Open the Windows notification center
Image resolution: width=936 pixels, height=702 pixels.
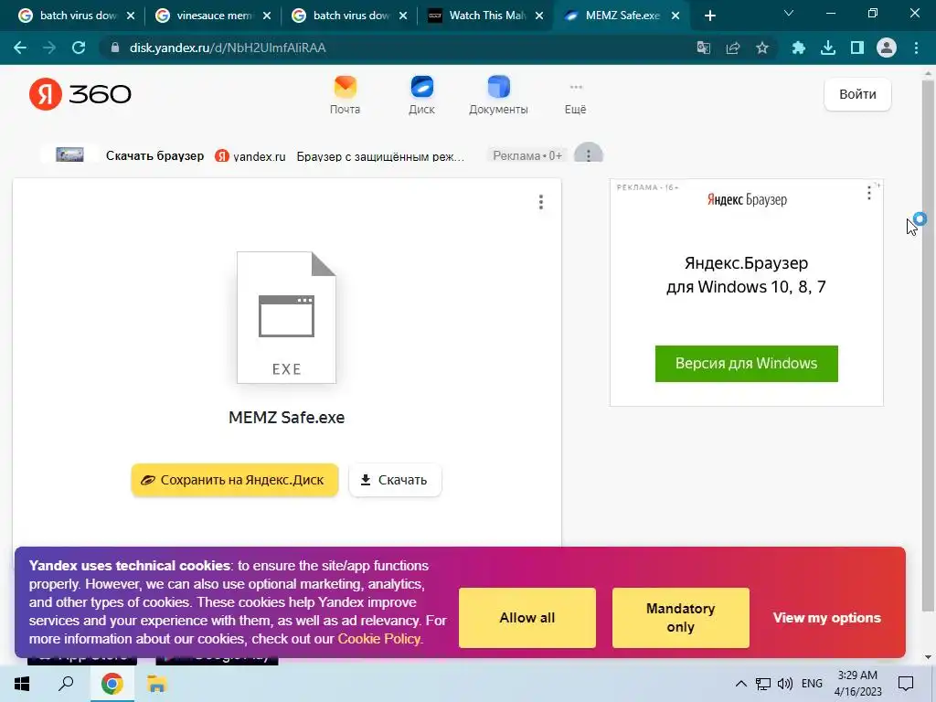[x=906, y=684]
